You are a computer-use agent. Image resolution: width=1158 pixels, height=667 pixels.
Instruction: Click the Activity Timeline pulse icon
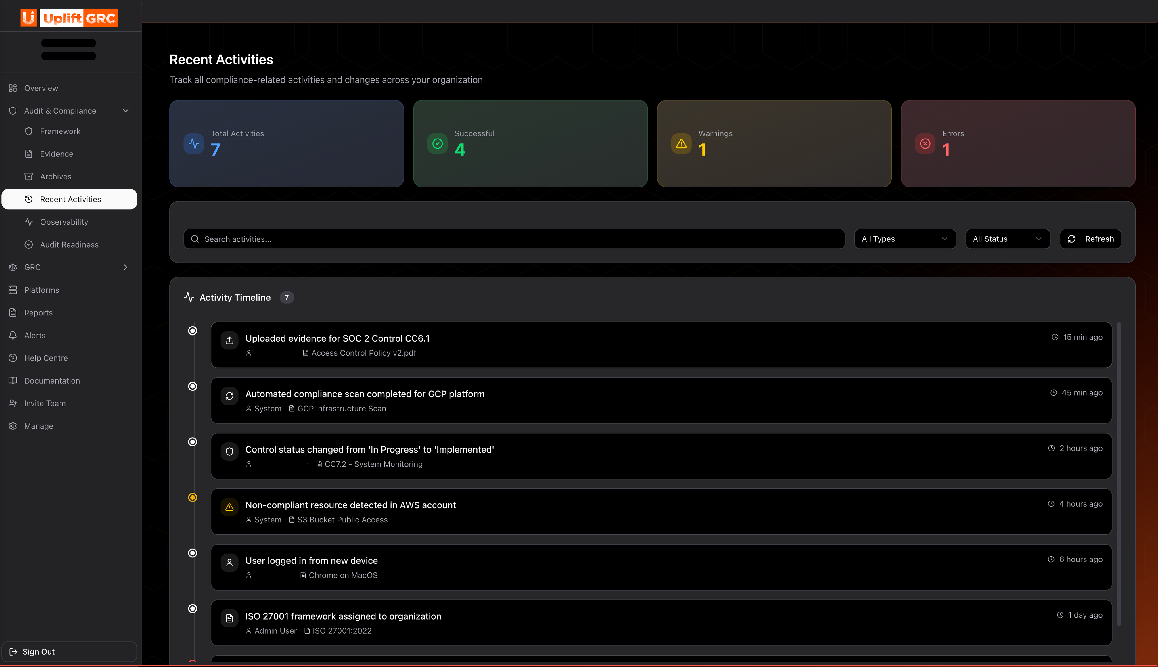[189, 297]
